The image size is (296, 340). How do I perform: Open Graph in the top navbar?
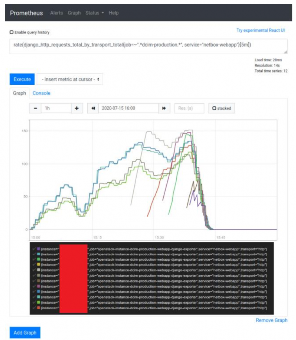74,13
